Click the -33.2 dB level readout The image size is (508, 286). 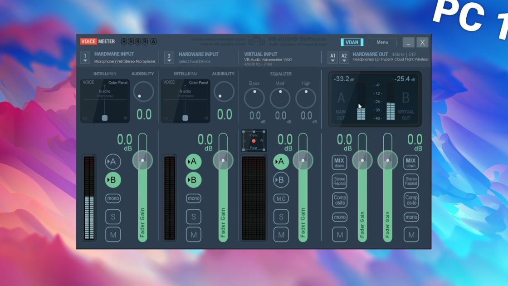[344, 79]
